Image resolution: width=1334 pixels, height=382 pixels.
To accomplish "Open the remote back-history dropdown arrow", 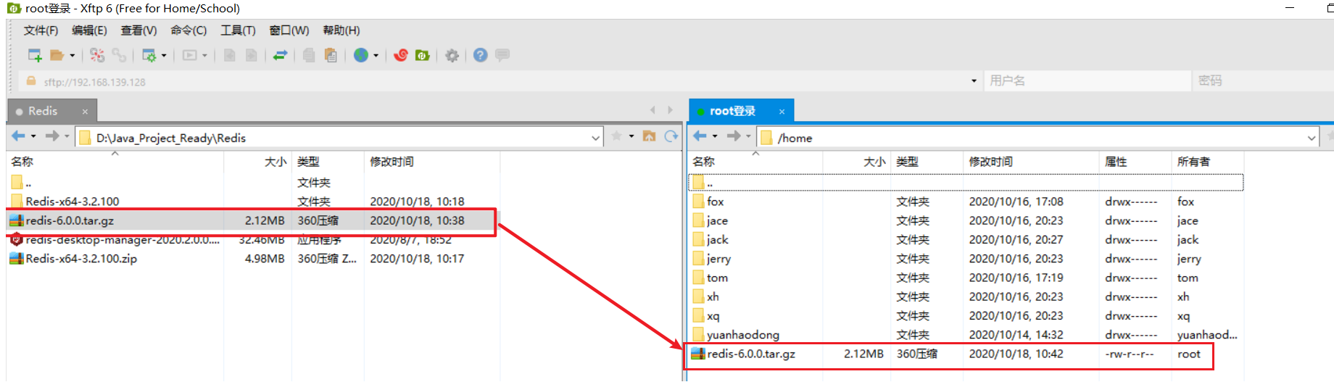I will (x=715, y=136).
